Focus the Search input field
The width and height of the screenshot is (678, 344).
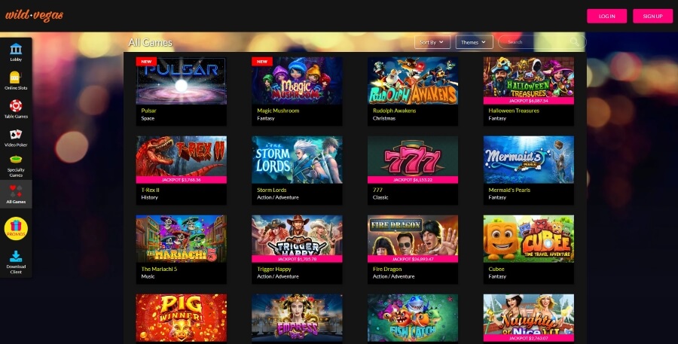[x=537, y=42]
